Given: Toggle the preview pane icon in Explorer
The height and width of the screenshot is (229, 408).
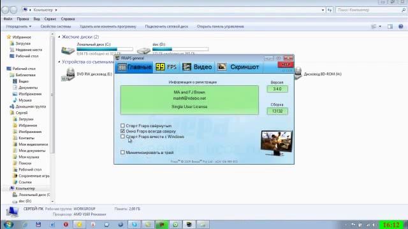Looking at the screenshot, I should tap(390, 27).
